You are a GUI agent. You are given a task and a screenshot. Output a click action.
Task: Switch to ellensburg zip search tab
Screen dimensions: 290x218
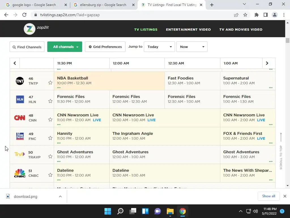[x=104, y=5]
